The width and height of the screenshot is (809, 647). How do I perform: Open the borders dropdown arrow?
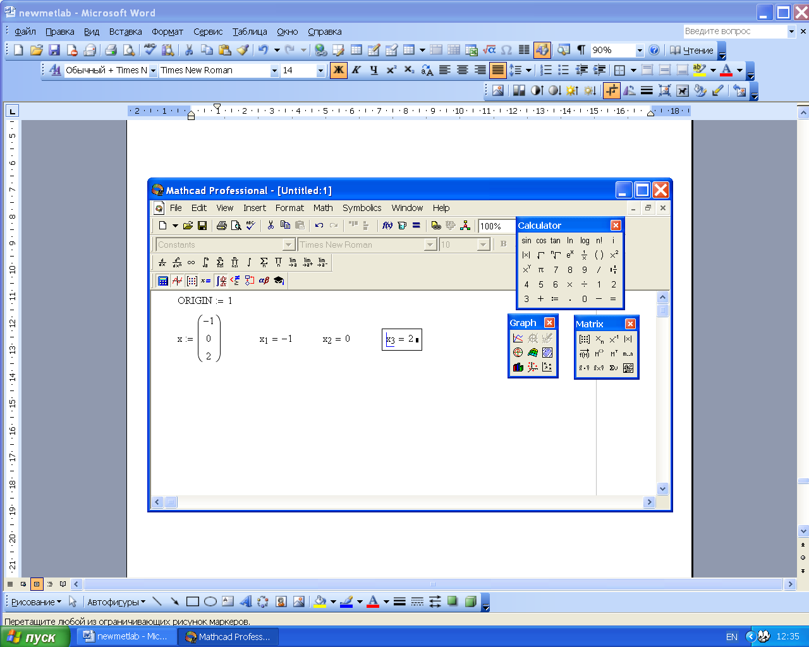633,70
